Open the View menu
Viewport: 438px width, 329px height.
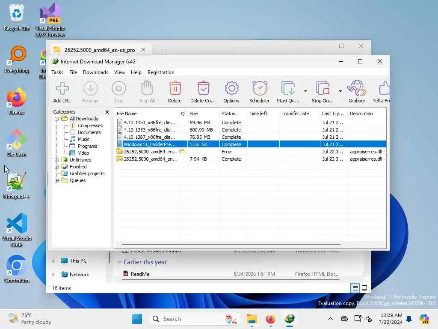coord(120,72)
